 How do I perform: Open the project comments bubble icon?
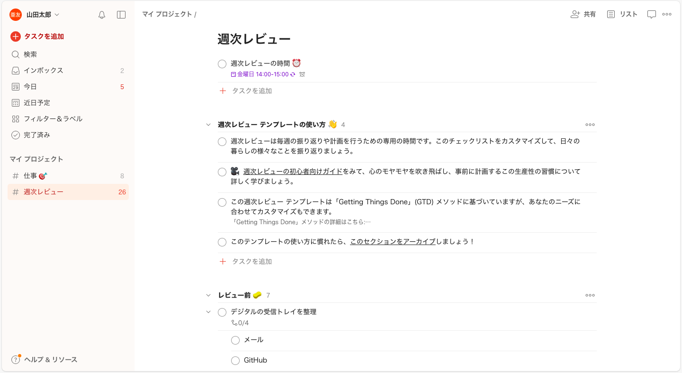point(651,14)
